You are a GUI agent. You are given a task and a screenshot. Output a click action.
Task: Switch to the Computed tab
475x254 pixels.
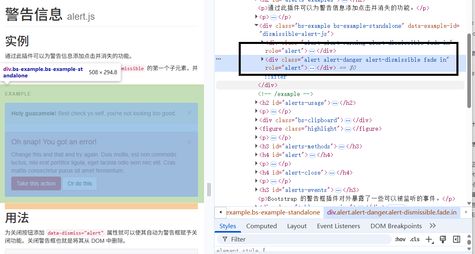[x=261, y=226]
